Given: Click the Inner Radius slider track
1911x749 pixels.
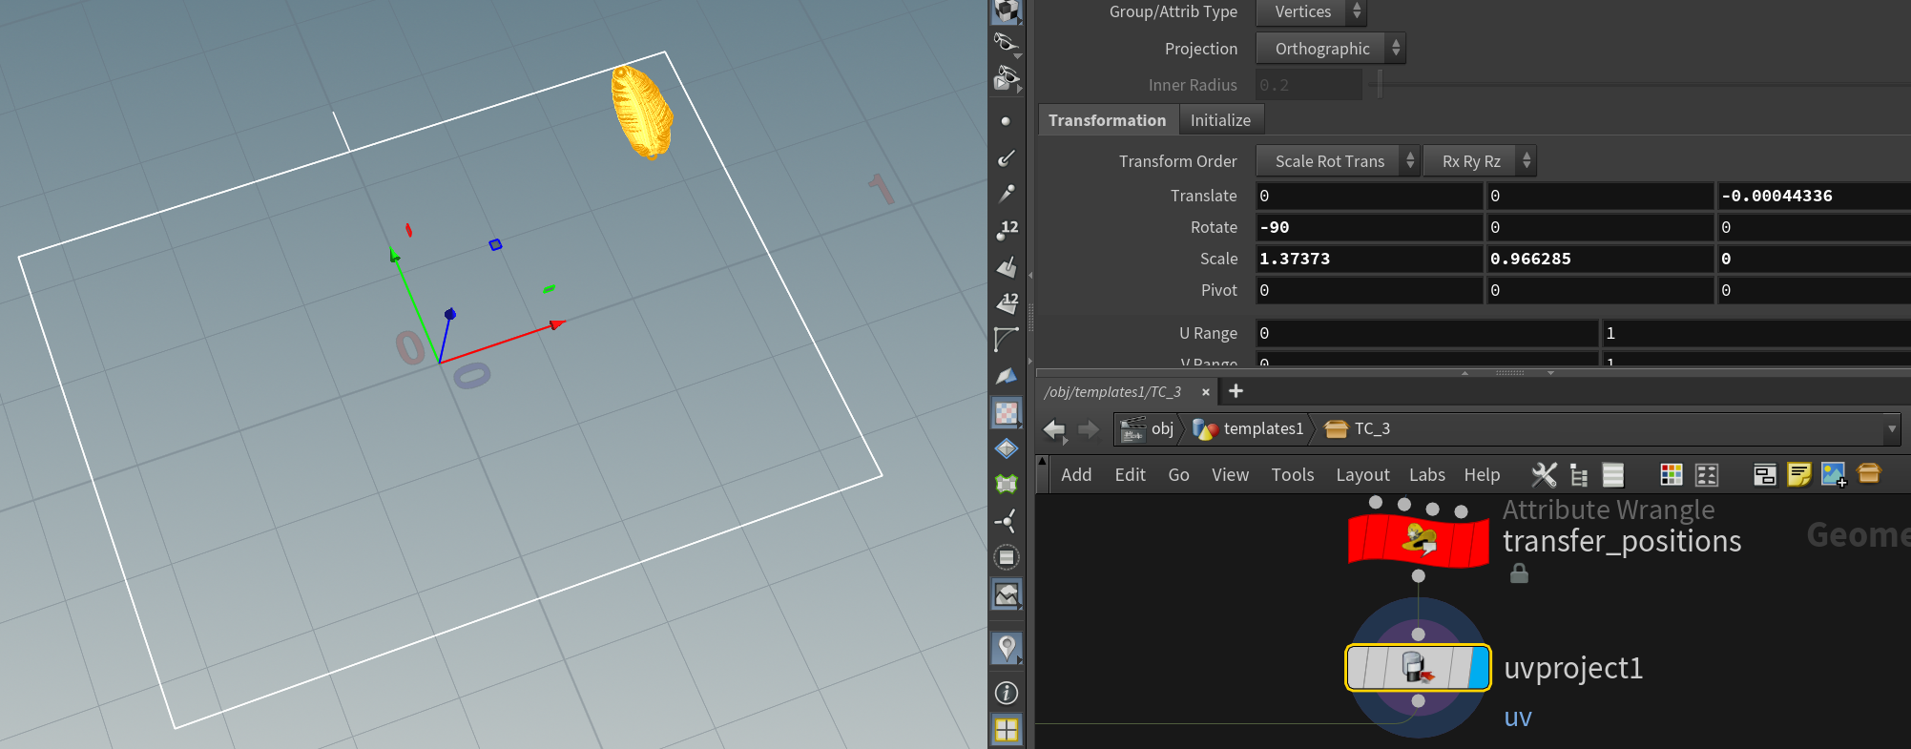Looking at the screenshot, I should [x=1622, y=85].
